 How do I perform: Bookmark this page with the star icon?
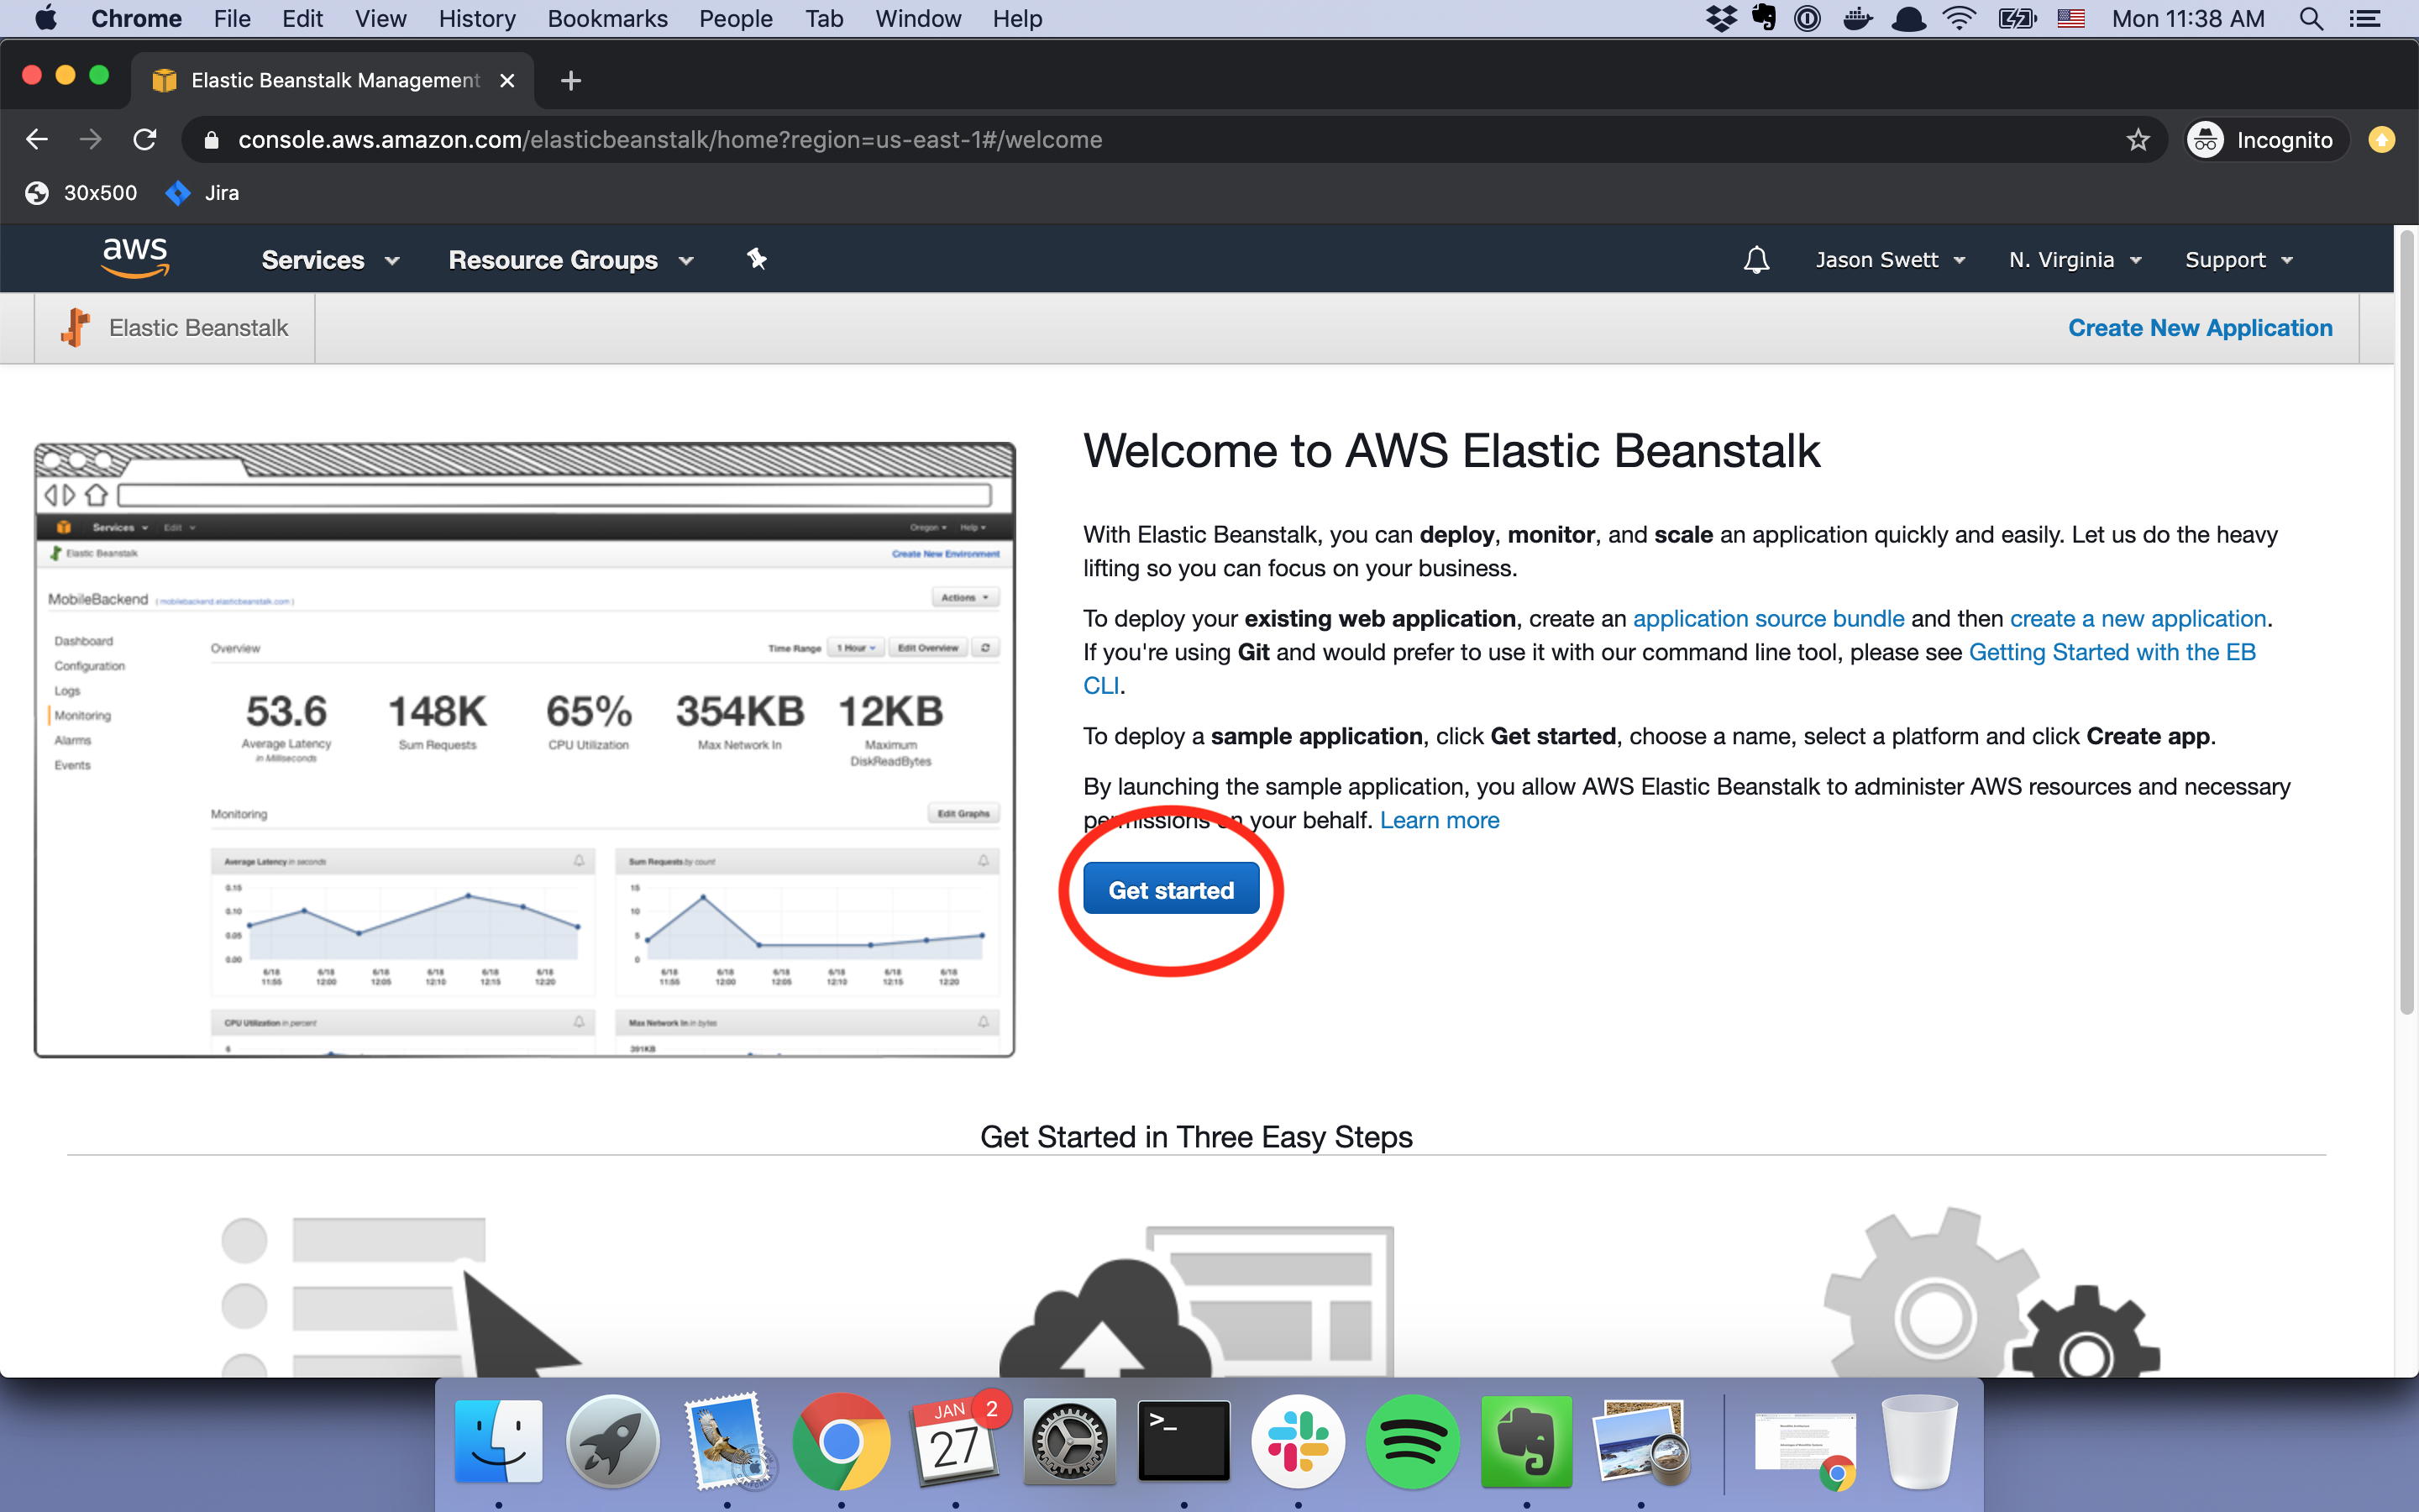(2137, 140)
